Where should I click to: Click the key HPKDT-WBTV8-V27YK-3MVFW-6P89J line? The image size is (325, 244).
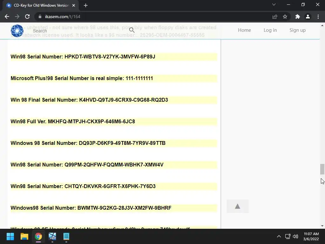point(114,57)
